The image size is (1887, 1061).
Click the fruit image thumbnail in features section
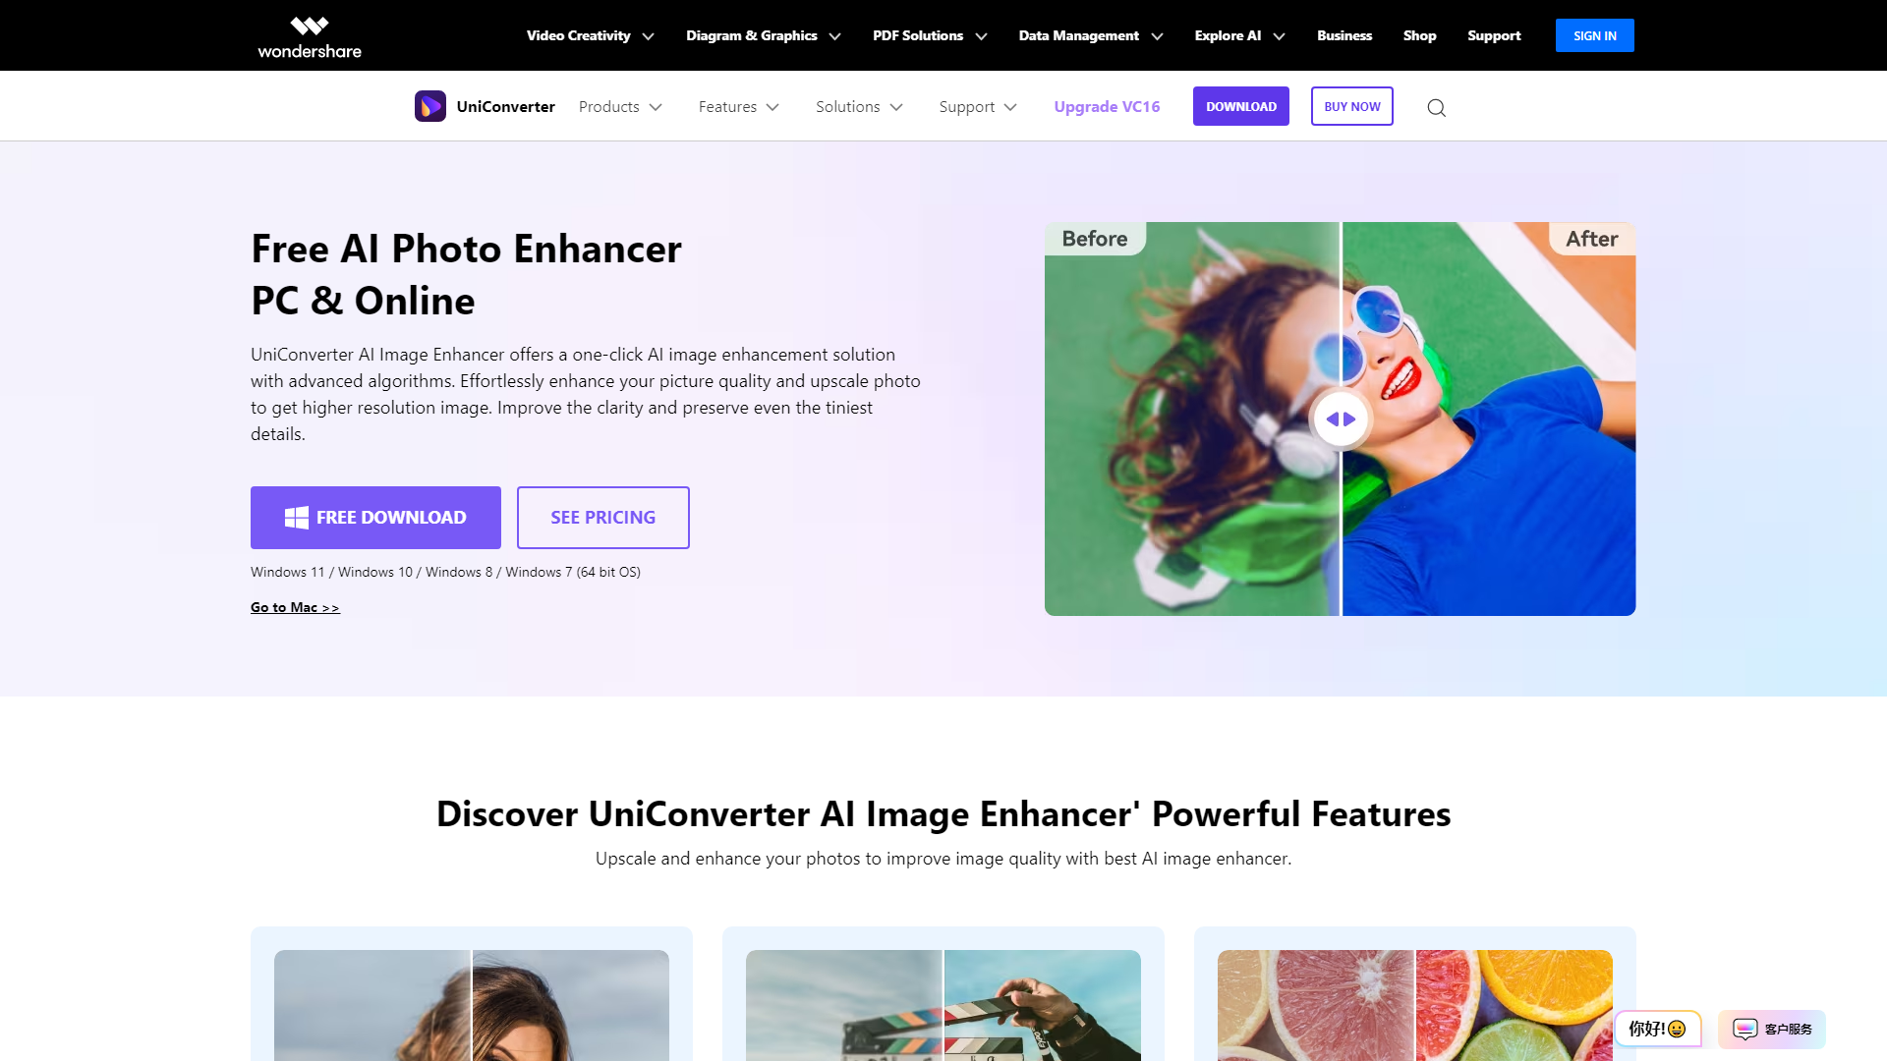click(1414, 1005)
